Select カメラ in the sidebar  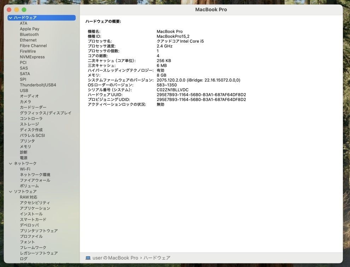click(x=25, y=102)
